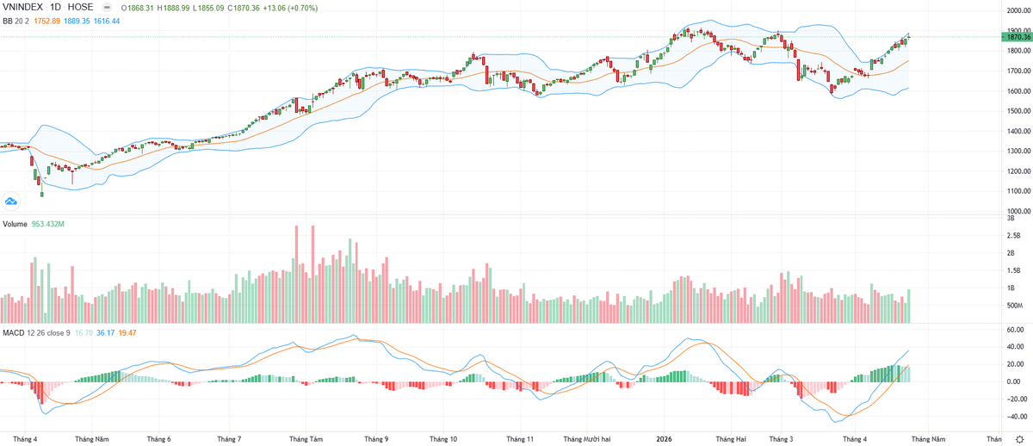Click the 1500.00 level on price scale
The image size is (1033, 446).
click(x=1018, y=111)
